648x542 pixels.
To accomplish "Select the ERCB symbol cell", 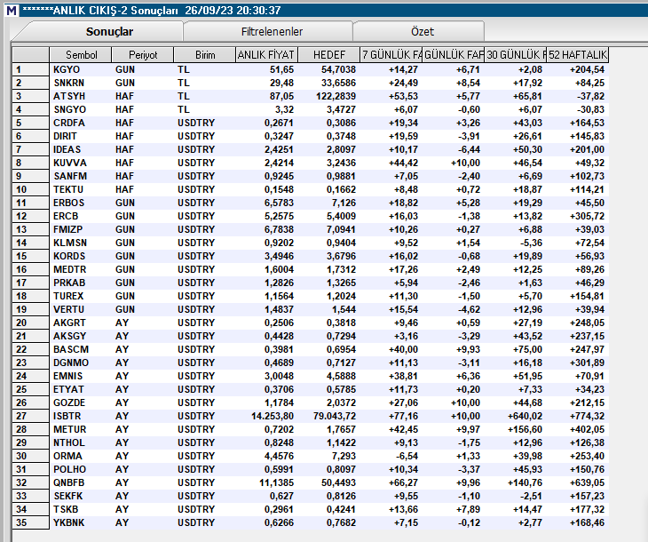I will pos(81,216).
